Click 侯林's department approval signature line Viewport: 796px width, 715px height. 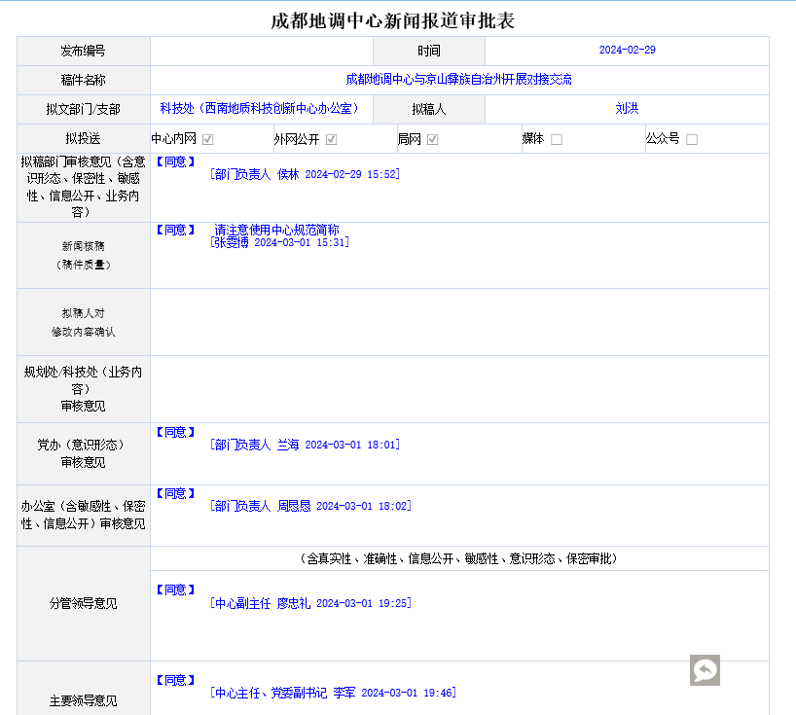pos(305,174)
